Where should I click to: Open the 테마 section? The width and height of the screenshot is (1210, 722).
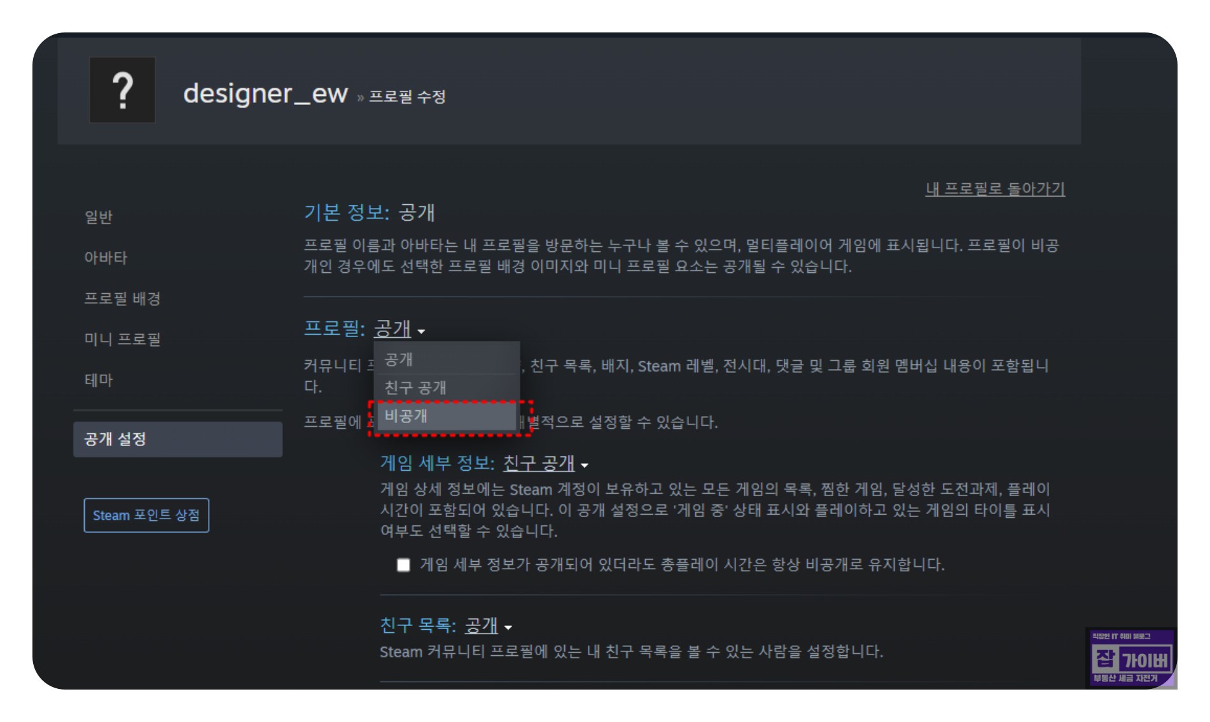[x=99, y=380]
